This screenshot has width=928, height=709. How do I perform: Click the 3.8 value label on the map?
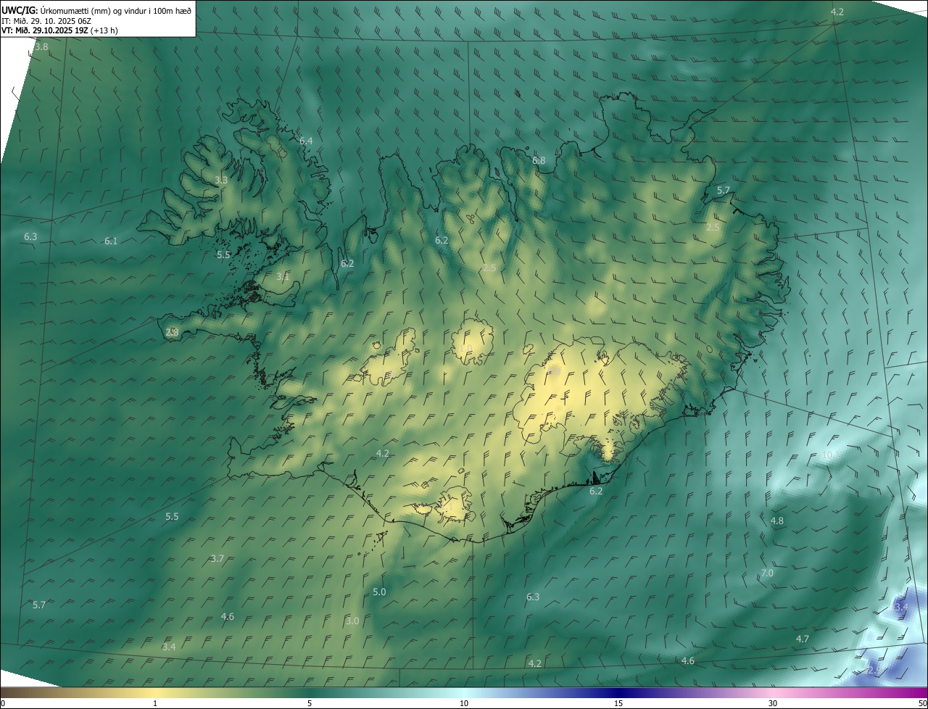click(41, 47)
